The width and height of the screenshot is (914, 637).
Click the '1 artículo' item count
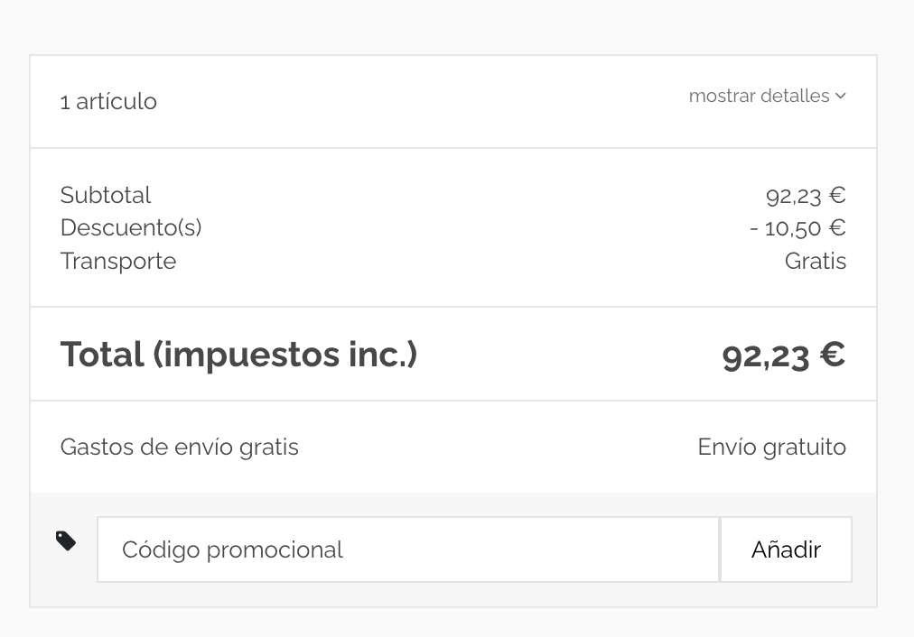coord(108,102)
